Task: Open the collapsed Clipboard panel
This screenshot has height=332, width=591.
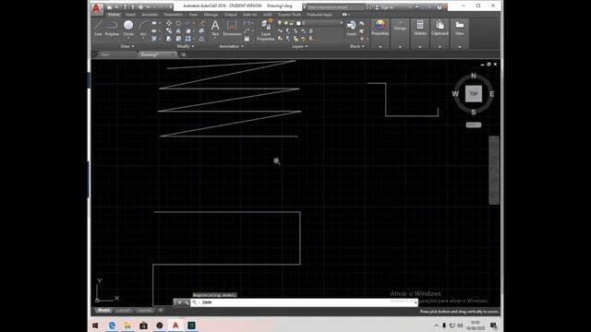Action: coord(440,34)
